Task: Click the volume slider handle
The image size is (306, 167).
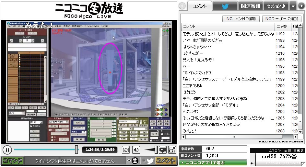Action: pos(156,150)
